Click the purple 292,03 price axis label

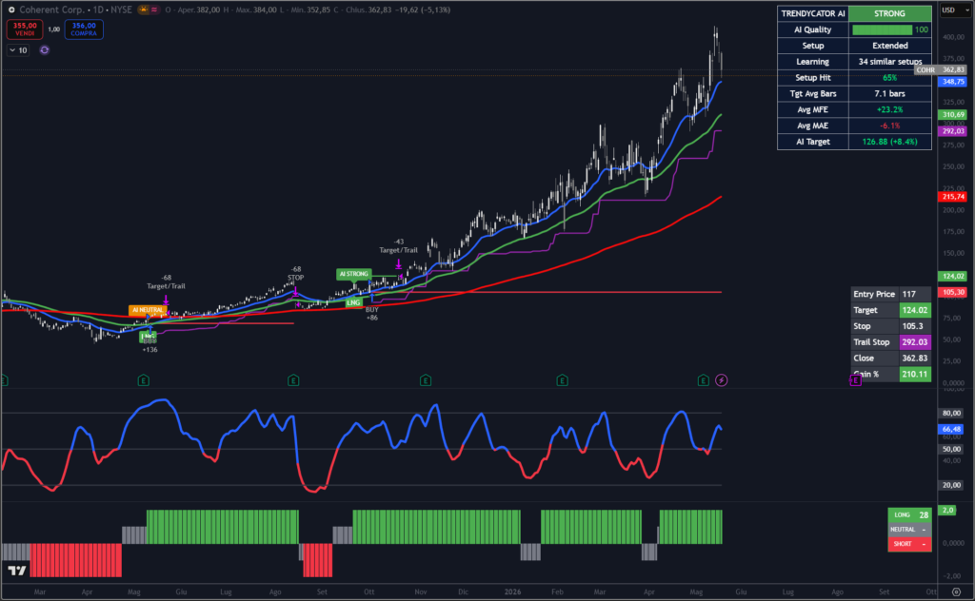coord(952,131)
